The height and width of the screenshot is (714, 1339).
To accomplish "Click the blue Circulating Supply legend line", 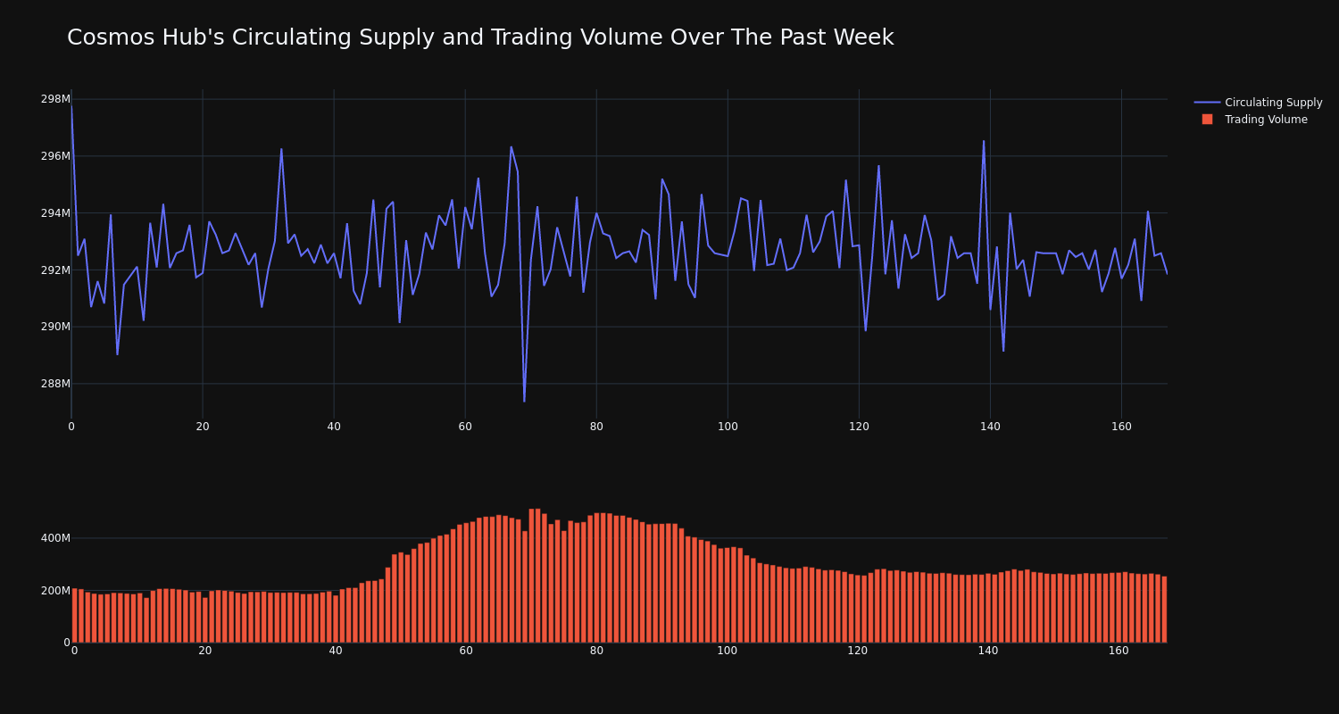I will pos(1207,103).
